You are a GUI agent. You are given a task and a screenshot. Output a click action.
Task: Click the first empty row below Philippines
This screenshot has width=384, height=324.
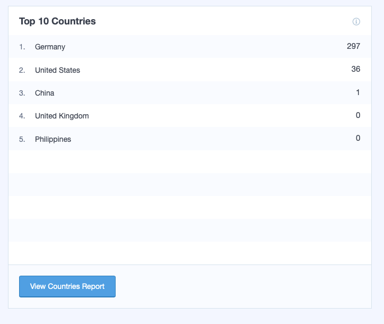pos(190,161)
